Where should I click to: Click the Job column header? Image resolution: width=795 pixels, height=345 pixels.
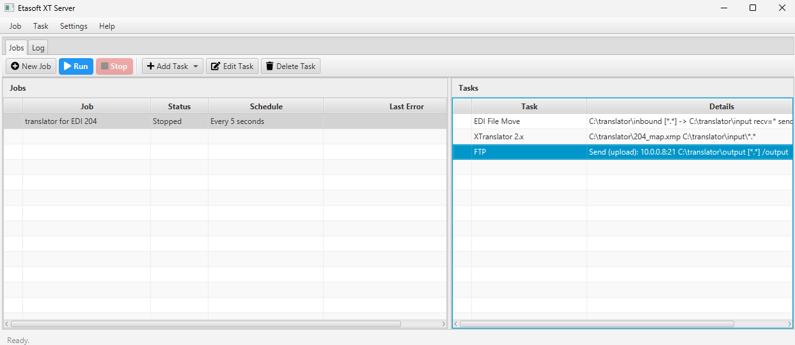tap(87, 107)
